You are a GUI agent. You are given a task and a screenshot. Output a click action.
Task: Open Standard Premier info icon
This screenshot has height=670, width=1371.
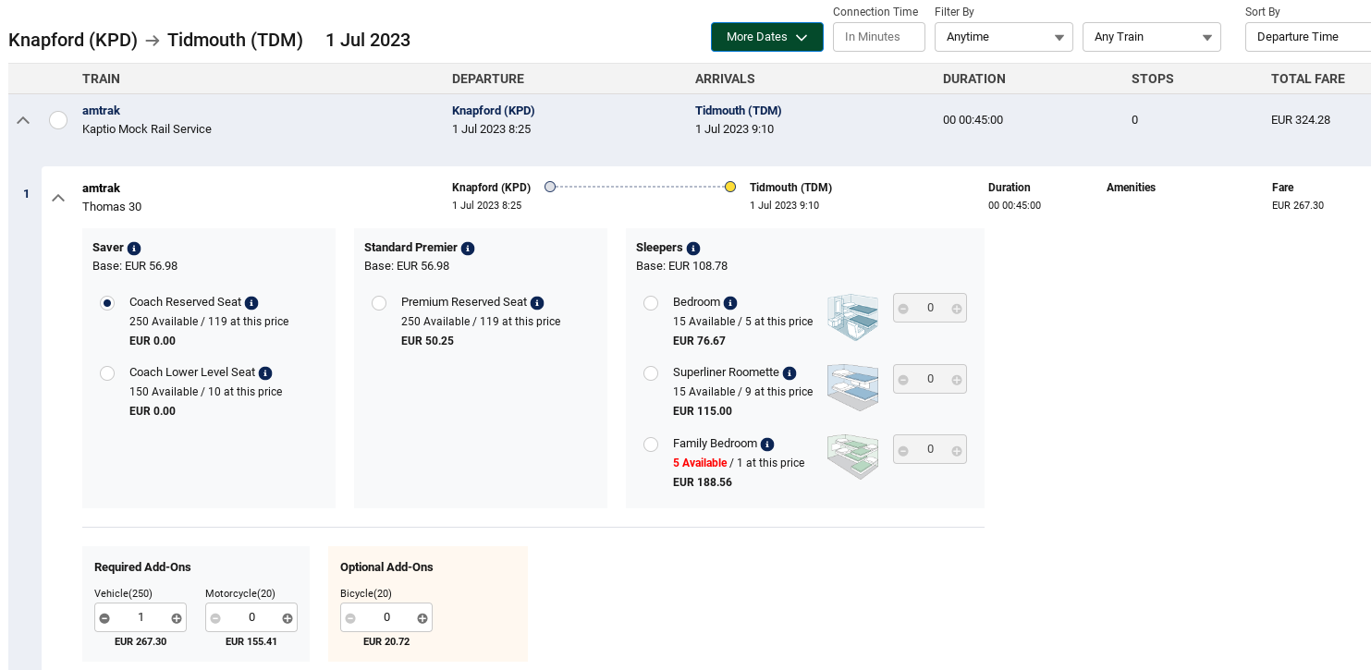[468, 249]
